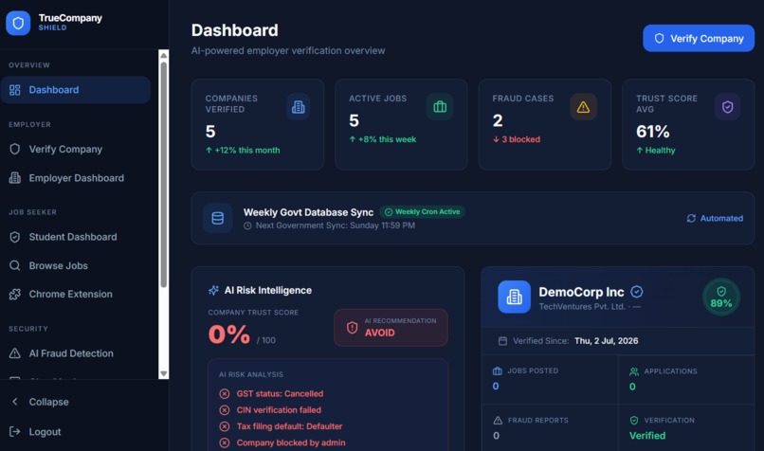This screenshot has height=451, width=764.
Task: Click the Fraud Reports triangle icon
Action: click(498, 421)
